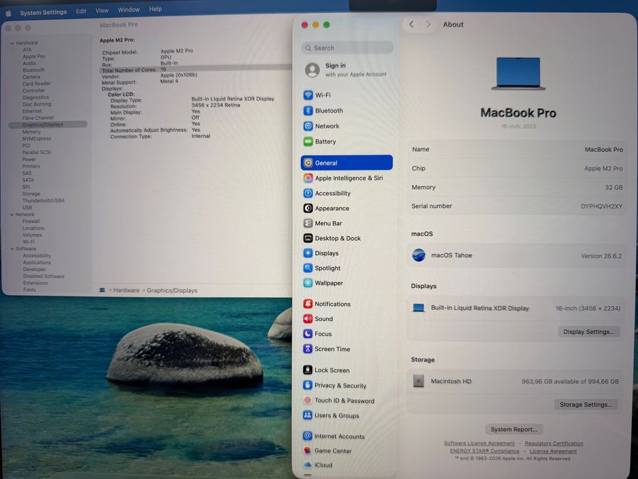Open the View menu

102,10
